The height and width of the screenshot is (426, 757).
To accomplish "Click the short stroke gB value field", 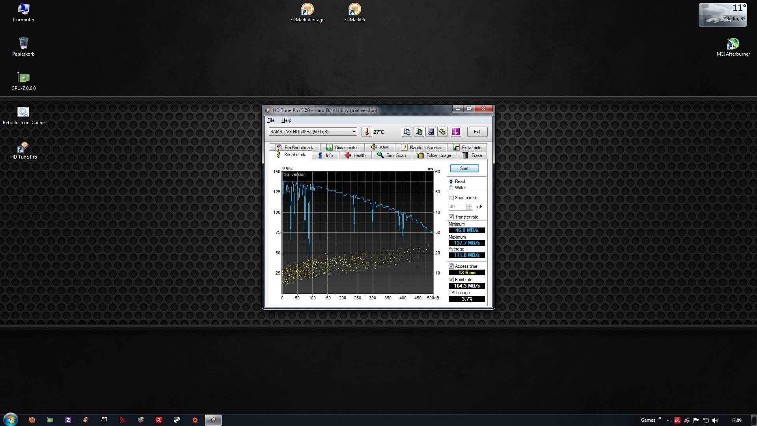I will tap(457, 207).
